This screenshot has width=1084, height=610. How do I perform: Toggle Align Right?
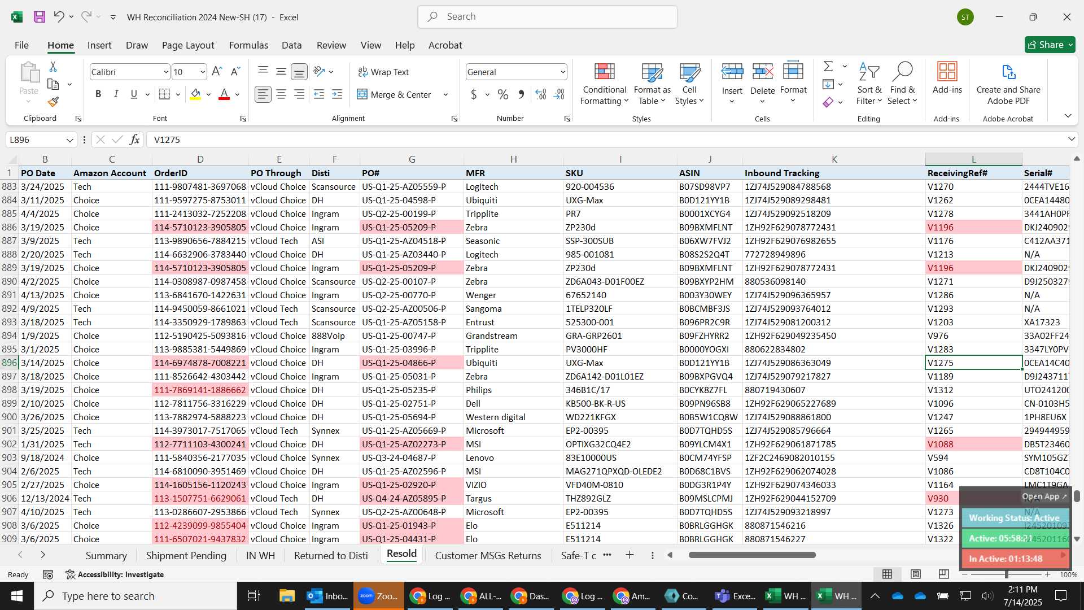299,94
